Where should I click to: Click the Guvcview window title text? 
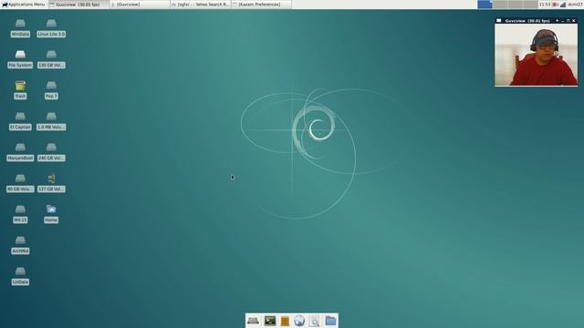pos(527,21)
